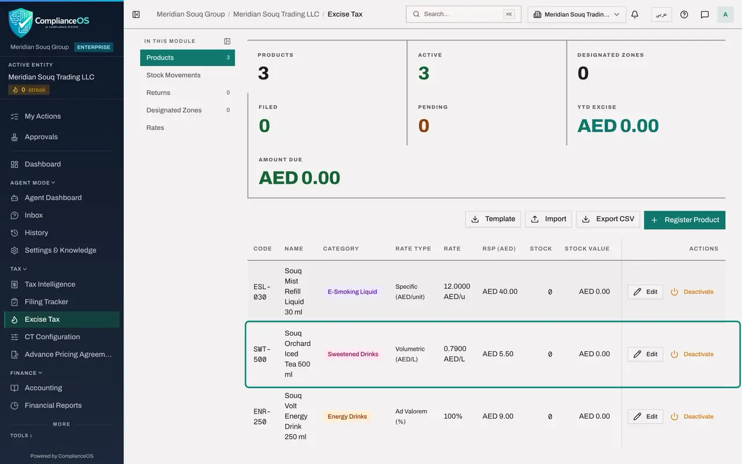The width and height of the screenshot is (742, 464).
Task: Collapse the Agent Mode section
Action: 32,183
